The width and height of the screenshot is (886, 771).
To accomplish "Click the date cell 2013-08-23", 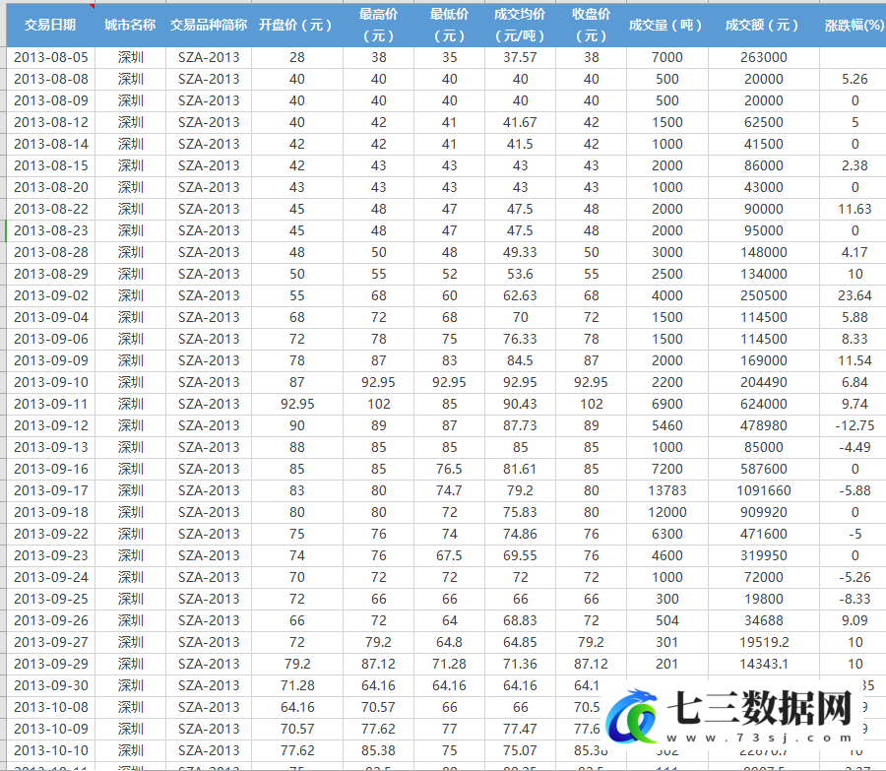I will pyautogui.click(x=51, y=230).
